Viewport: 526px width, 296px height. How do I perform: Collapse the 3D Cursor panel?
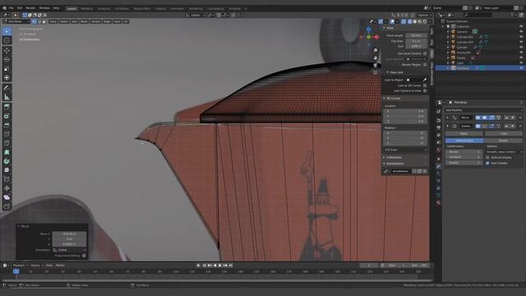(x=385, y=99)
